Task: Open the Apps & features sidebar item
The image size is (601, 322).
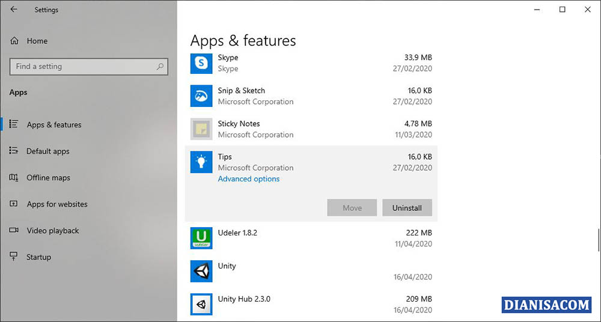Action: (x=54, y=124)
